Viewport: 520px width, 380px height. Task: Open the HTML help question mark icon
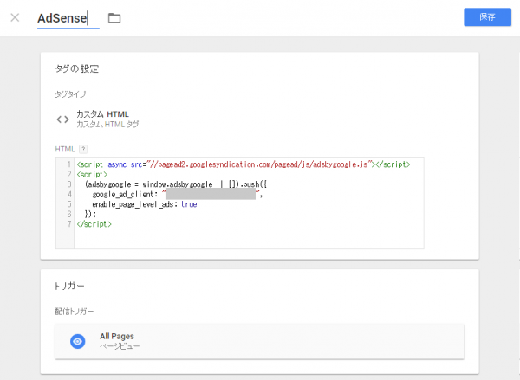click(83, 149)
